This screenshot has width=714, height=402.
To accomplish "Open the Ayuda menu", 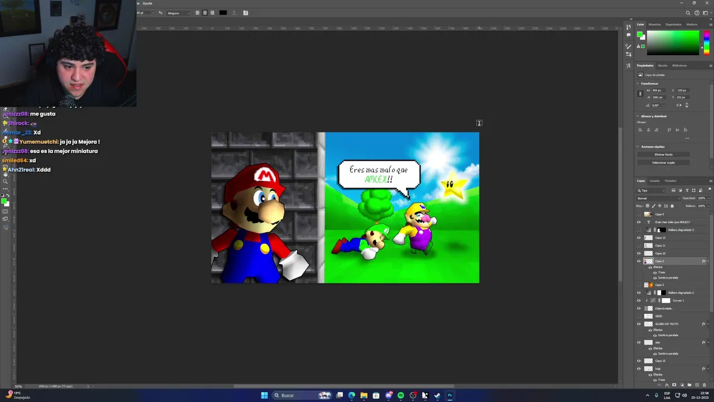I will coord(147,3).
